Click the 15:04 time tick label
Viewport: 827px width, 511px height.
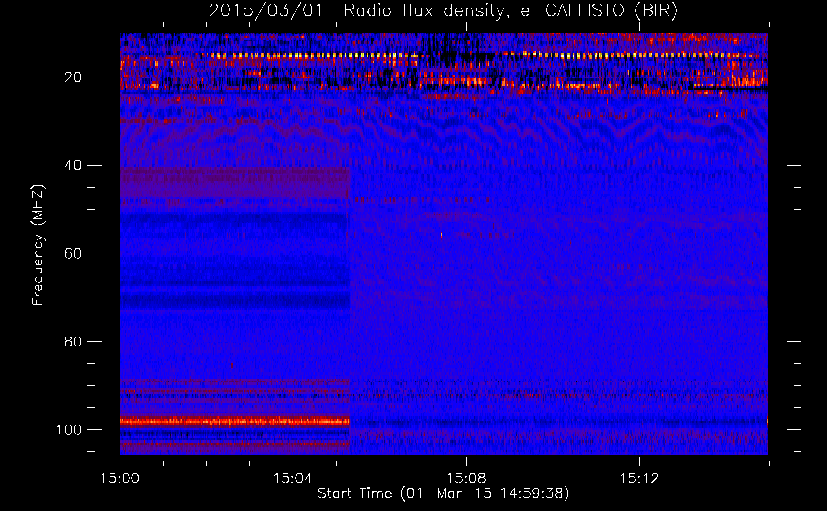pos(293,478)
